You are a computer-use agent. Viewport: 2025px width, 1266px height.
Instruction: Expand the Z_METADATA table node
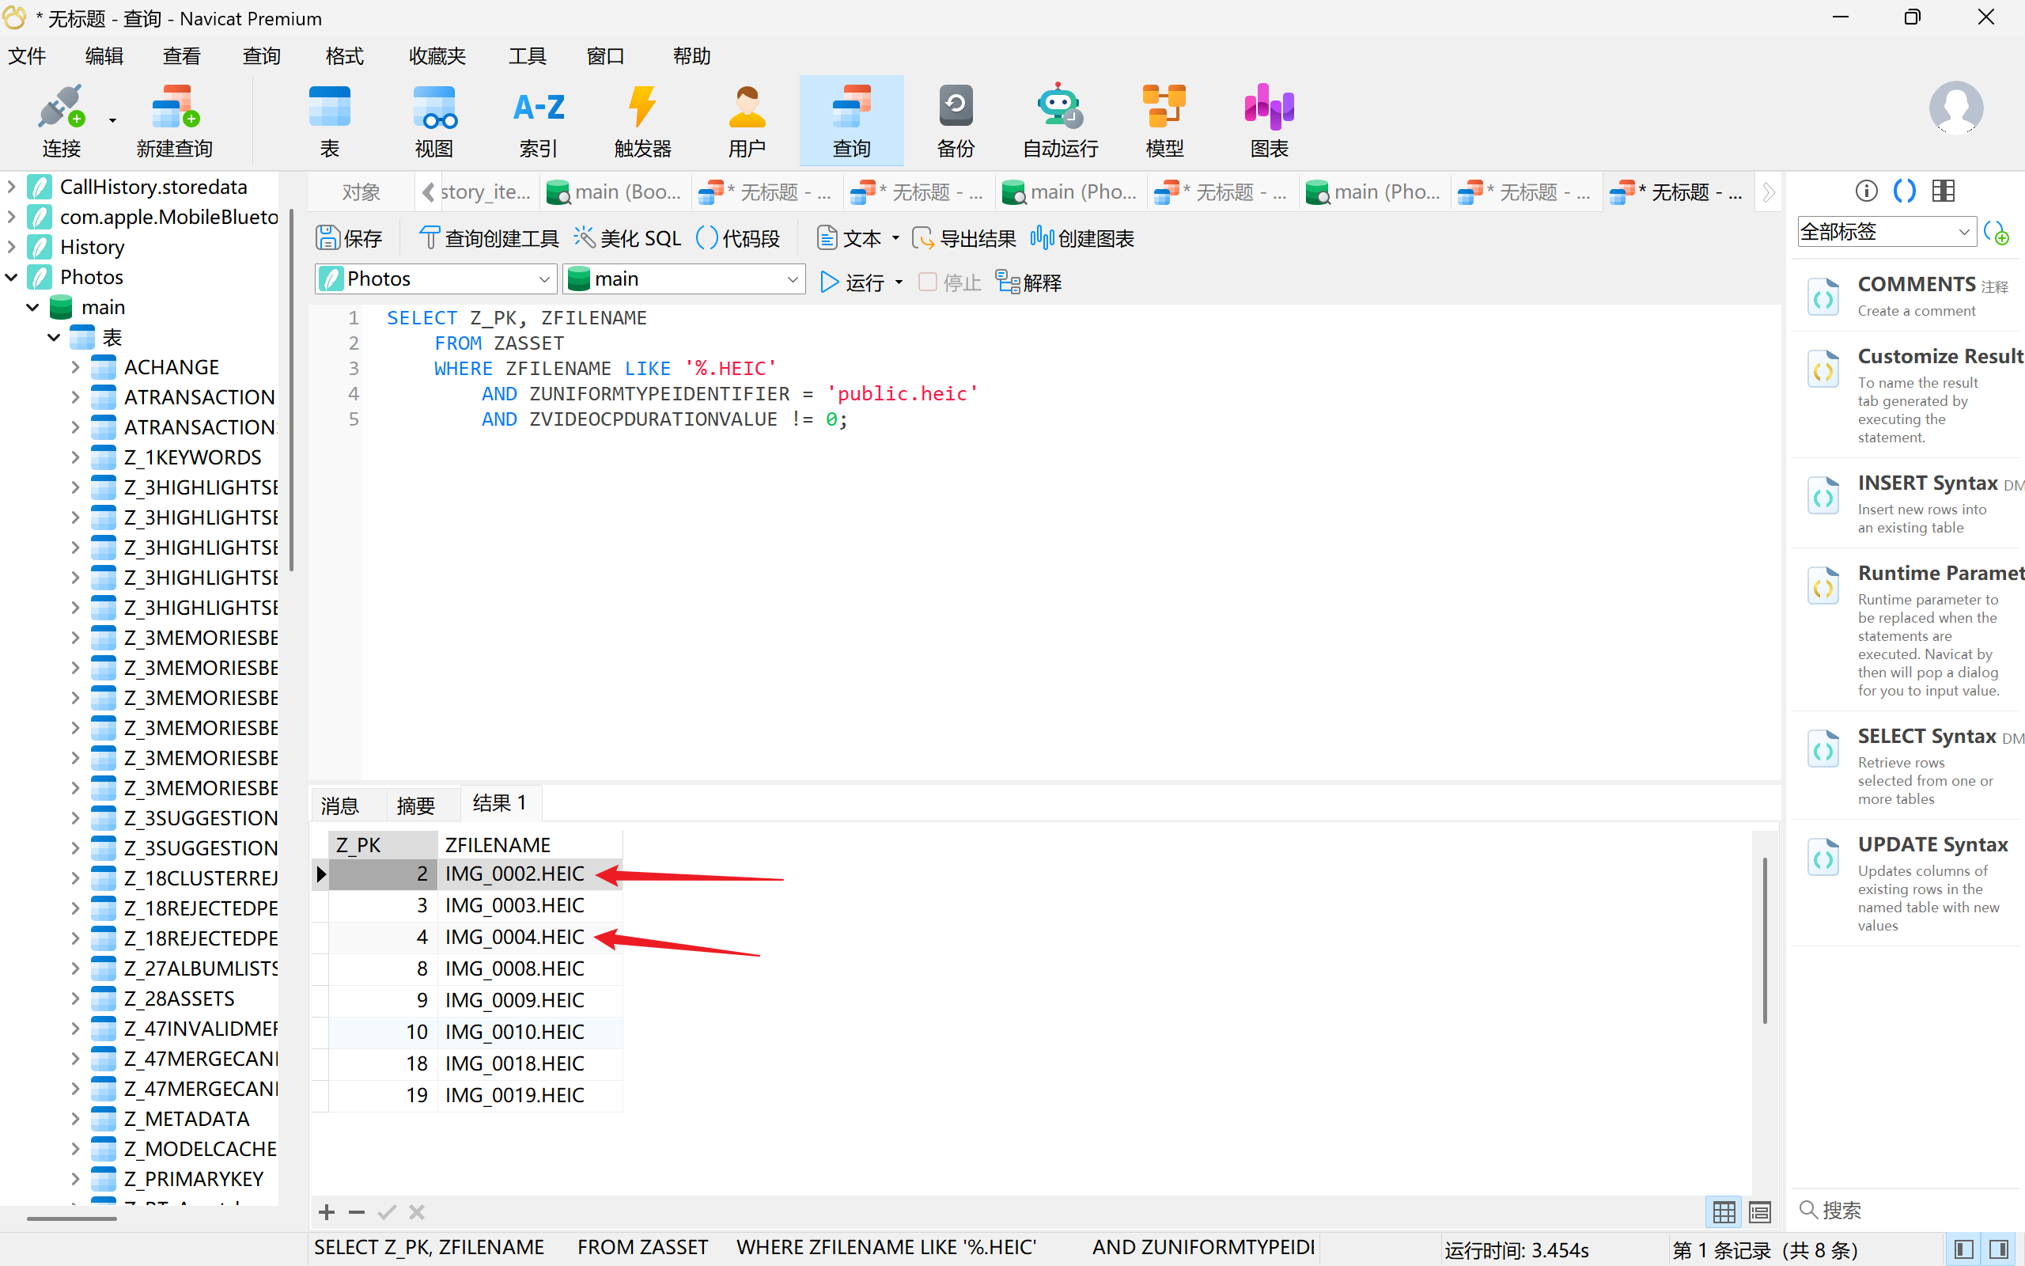pos(75,1119)
